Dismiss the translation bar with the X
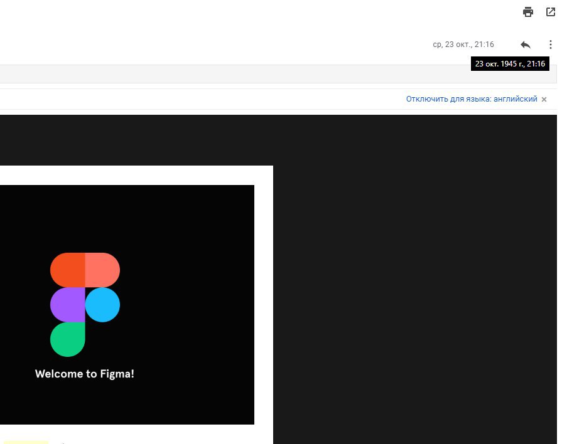 pos(544,100)
